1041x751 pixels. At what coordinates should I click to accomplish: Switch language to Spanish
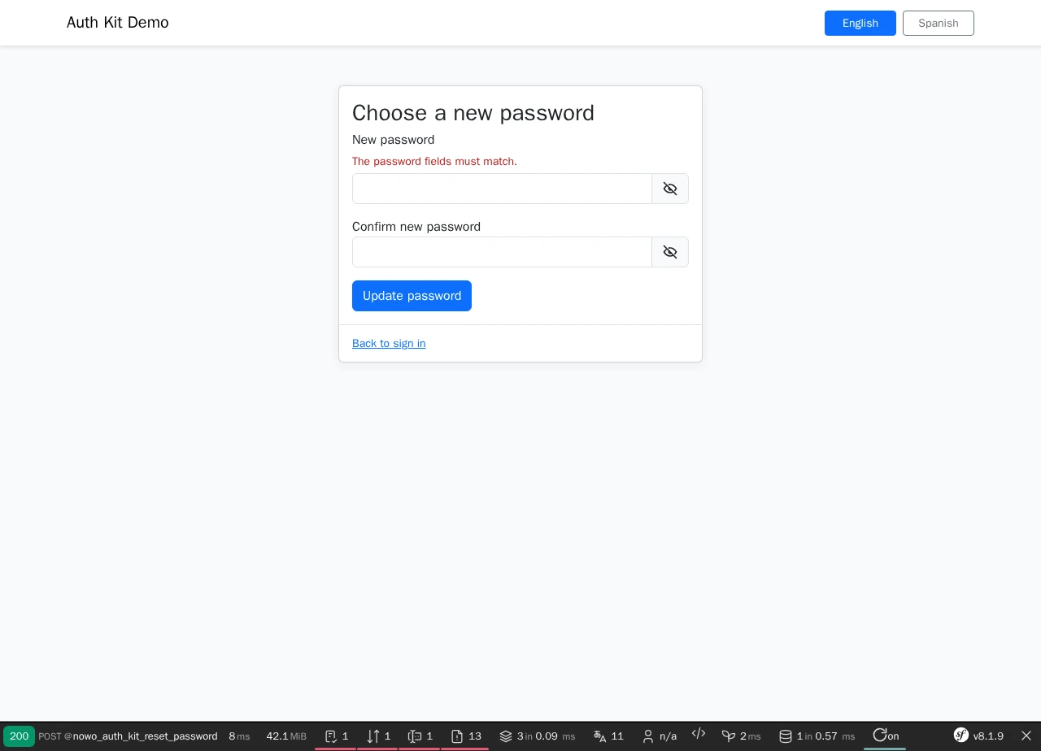(939, 24)
